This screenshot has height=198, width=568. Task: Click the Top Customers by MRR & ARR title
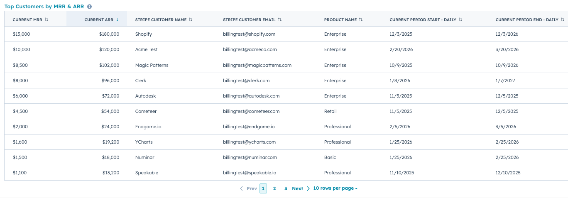44,7
